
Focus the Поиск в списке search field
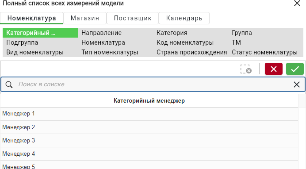point(153,84)
